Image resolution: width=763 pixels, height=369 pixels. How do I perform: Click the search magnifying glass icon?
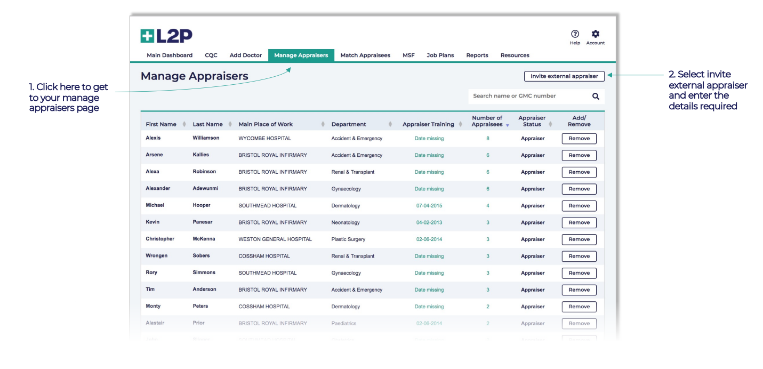point(596,97)
